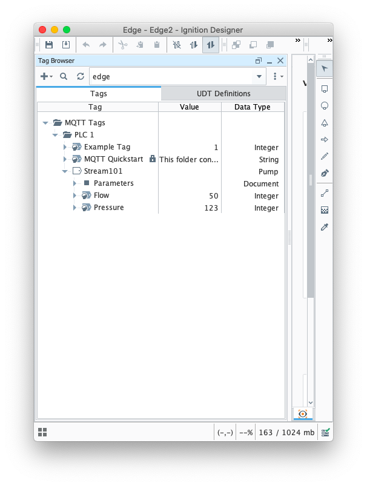Click the Value column header
367x486 pixels.
190,107
